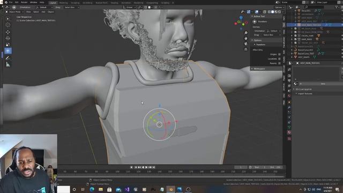Open Orientation Default dropdown in top header

pos(44,7)
